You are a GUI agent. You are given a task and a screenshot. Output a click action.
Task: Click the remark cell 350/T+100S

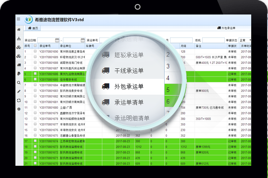click(203, 119)
